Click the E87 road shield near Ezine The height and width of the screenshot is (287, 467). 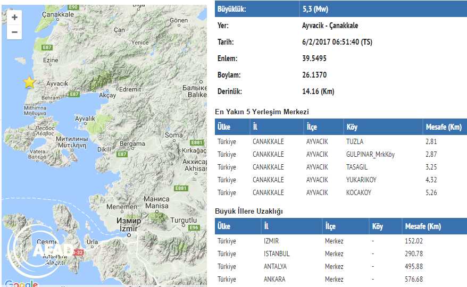coord(47,48)
